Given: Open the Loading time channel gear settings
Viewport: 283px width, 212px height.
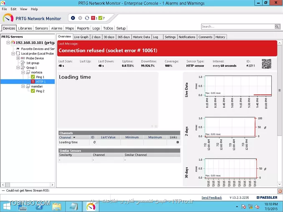Looking at the screenshot, I should (x=177, y=142).
